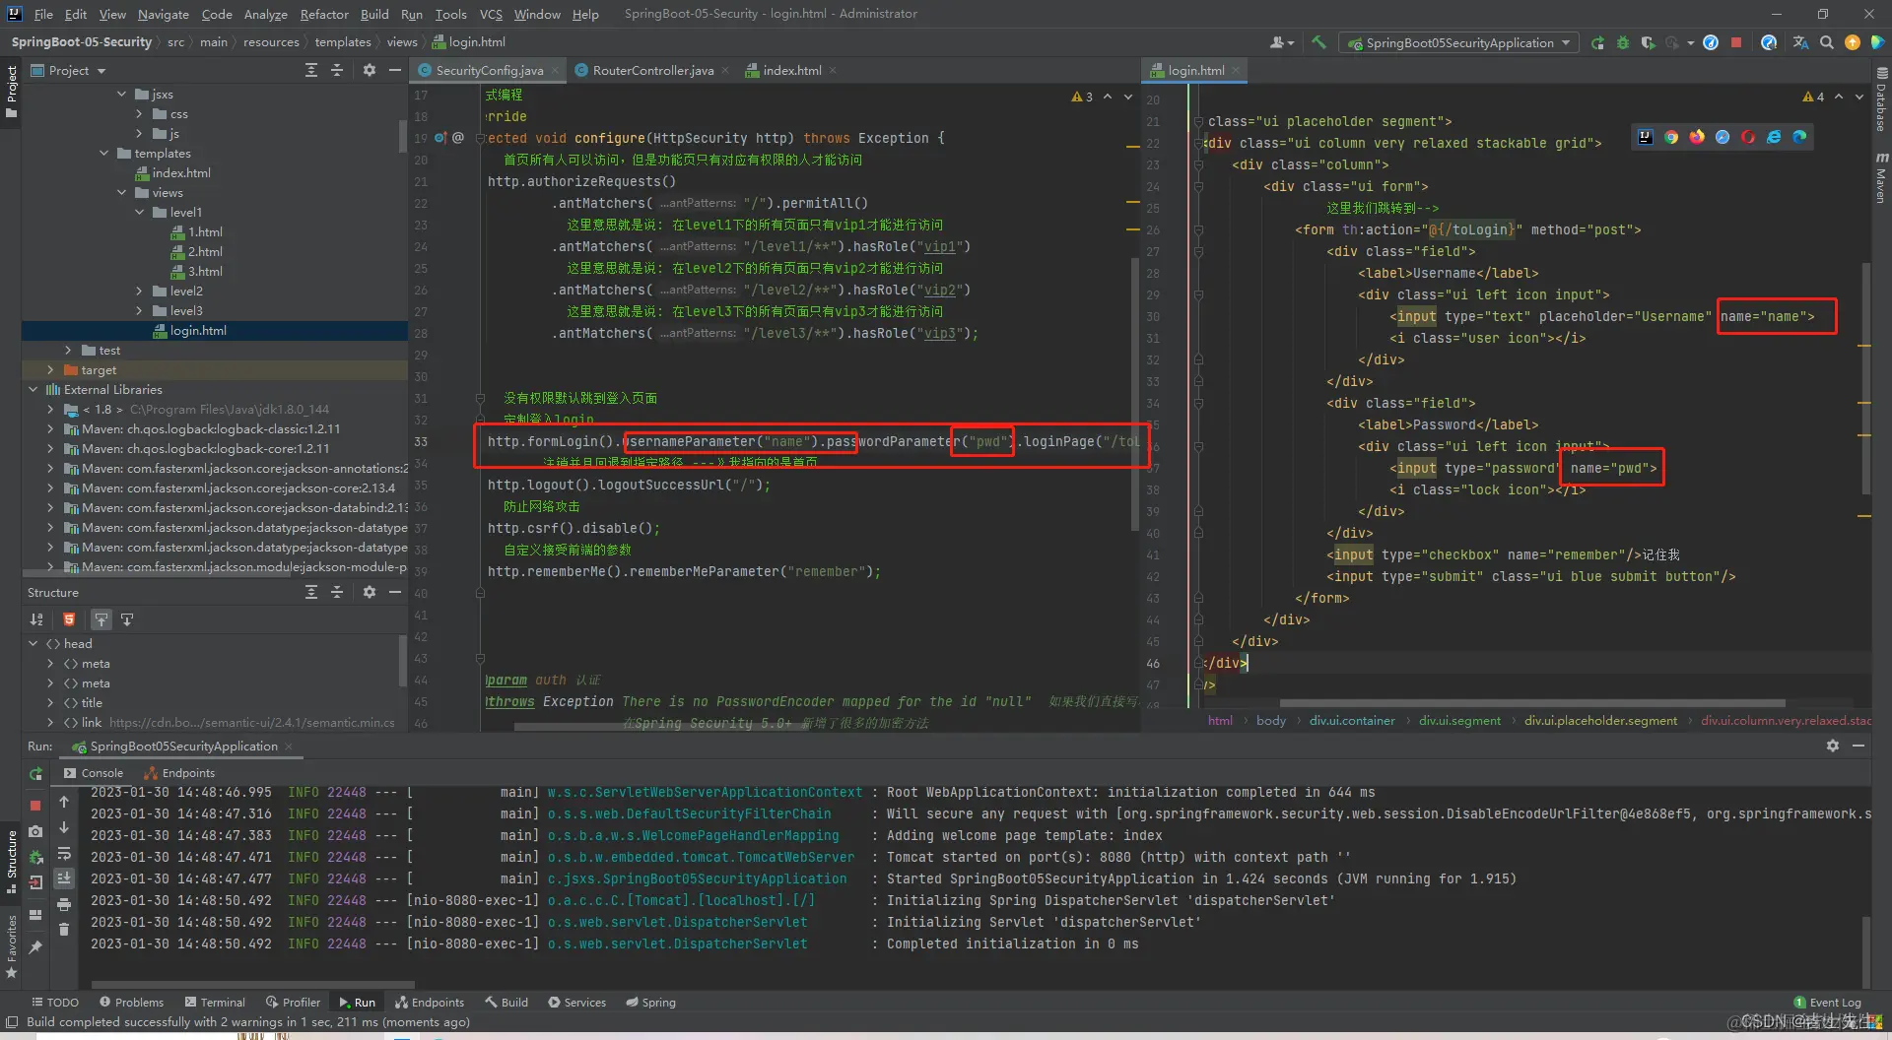The width and height of the screenshot is (1892, 1040).
Task: Select 1.html in the project tree
Action: (x=205, y=231)
